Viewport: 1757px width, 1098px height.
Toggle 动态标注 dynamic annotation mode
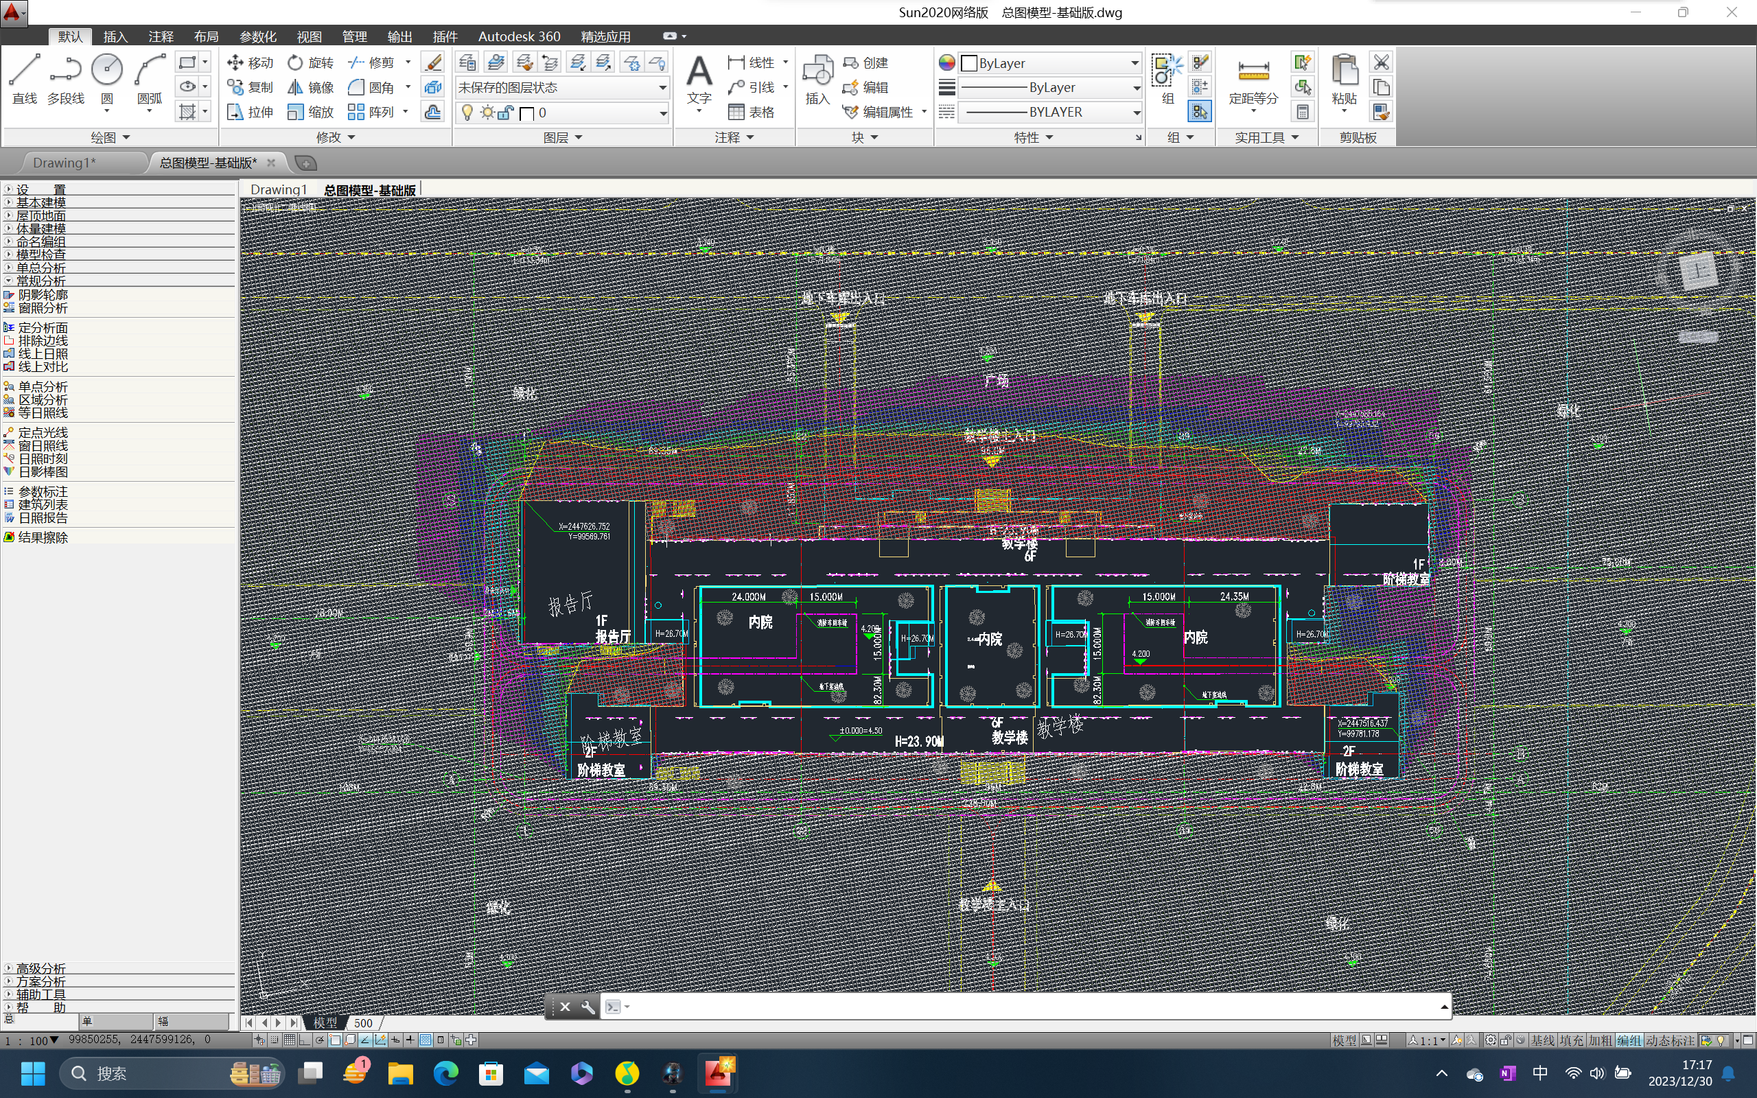[1669, 1040]
